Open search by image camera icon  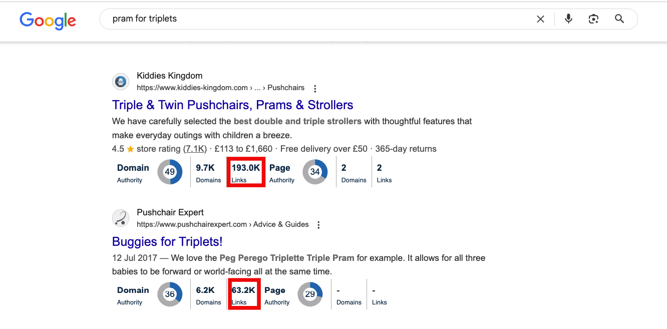click(x=593, y=19)
